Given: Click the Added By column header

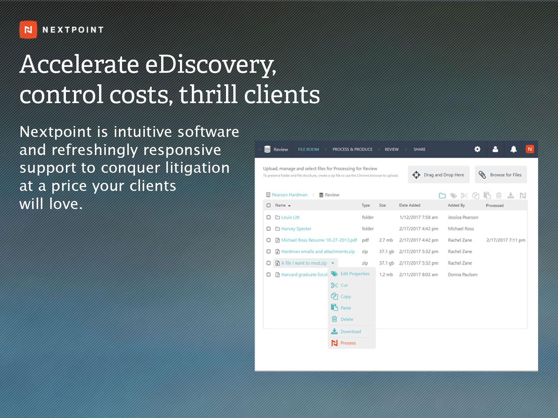Looking at the screenshot, I should tap(456, 205).
